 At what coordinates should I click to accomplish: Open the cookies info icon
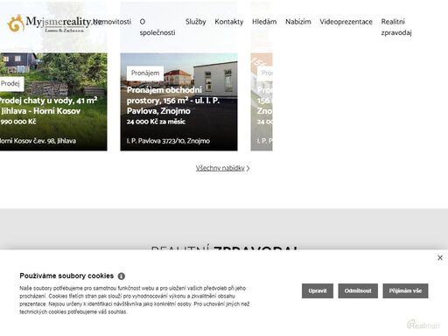[x=122, y=276]
